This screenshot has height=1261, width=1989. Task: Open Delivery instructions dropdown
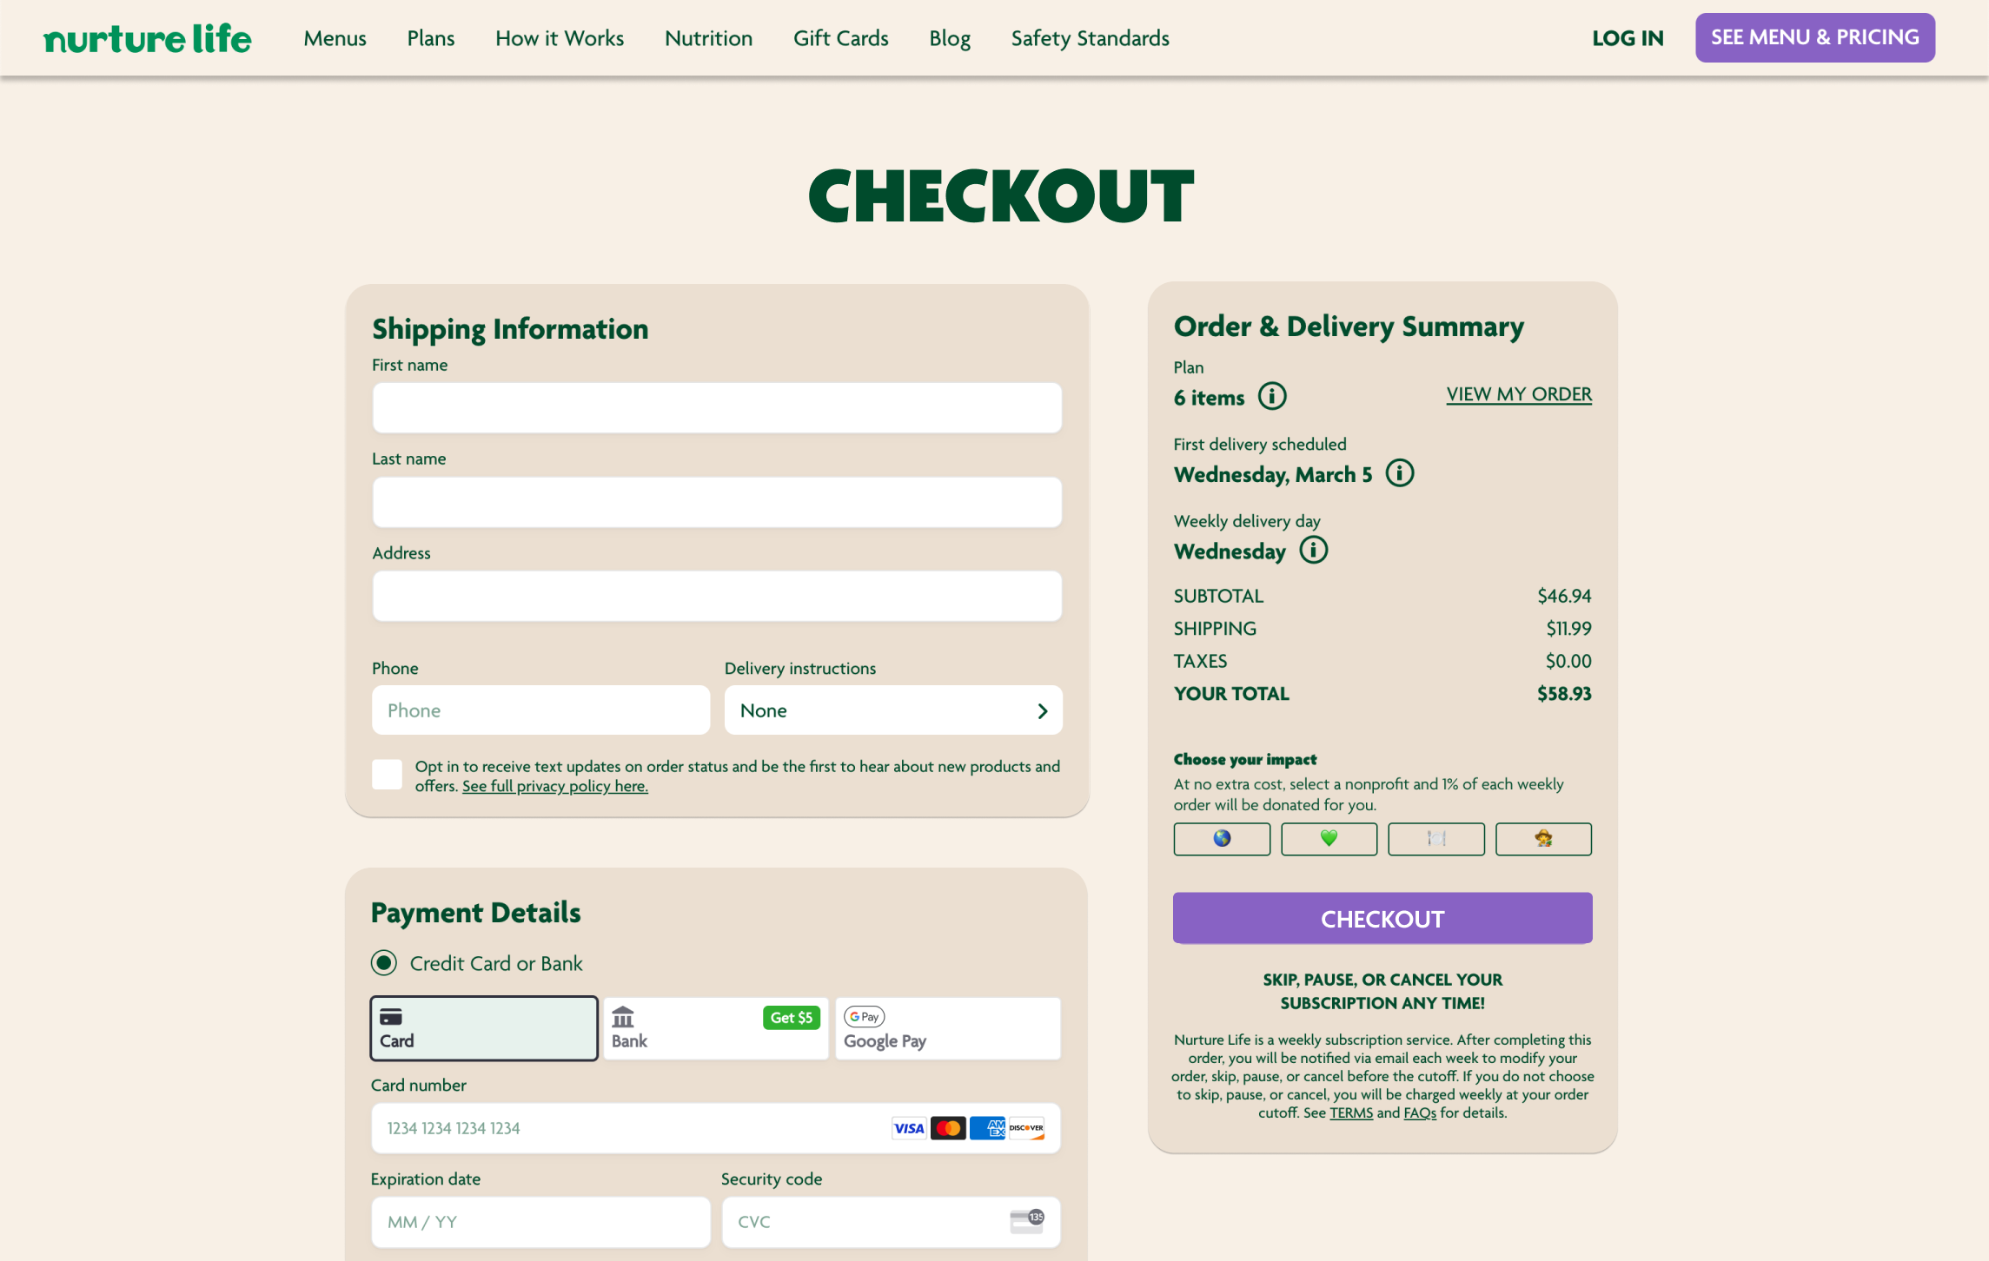(x=892, y=710)
